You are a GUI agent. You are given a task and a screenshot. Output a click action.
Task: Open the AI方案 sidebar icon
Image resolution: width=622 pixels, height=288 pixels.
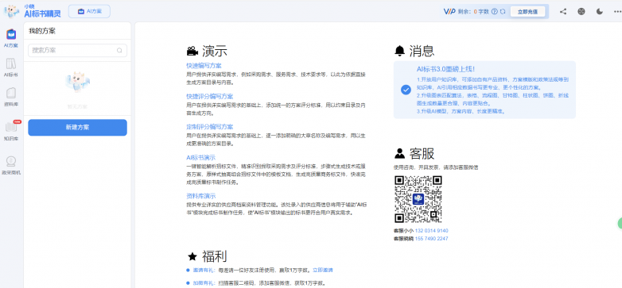click(x=11, y=38)
